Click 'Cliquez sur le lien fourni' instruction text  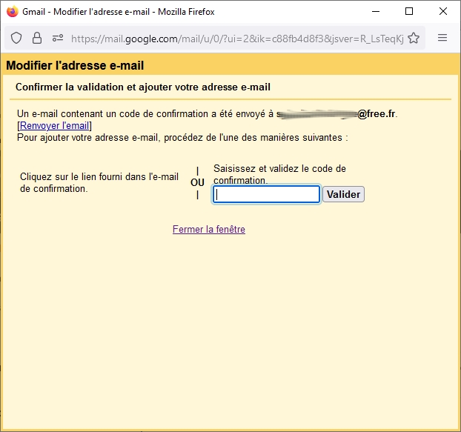[x=99, y=182]
